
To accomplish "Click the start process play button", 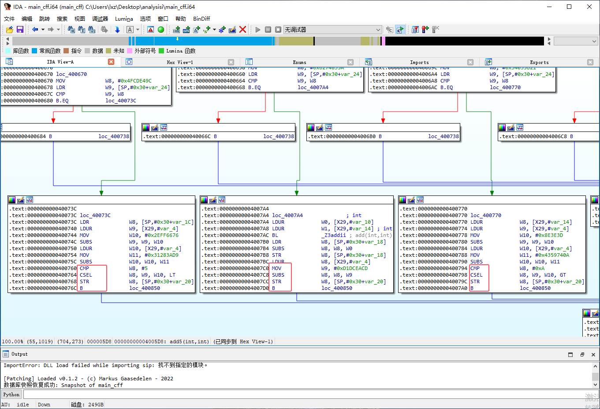I will 258,30.
